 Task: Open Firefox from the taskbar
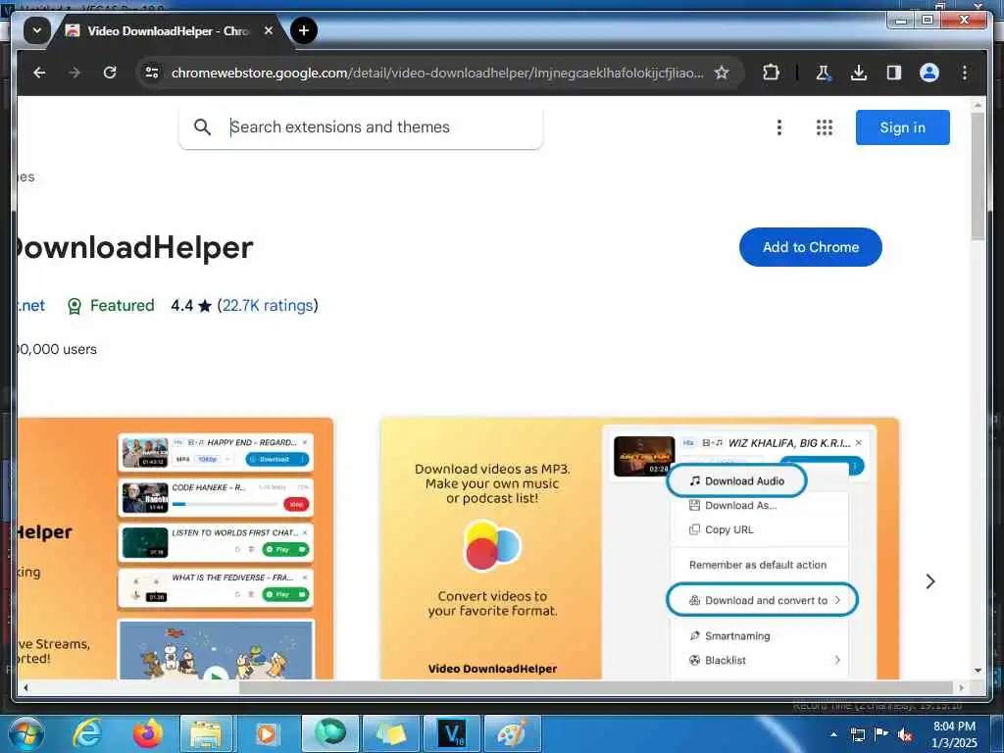coord(147,733)
